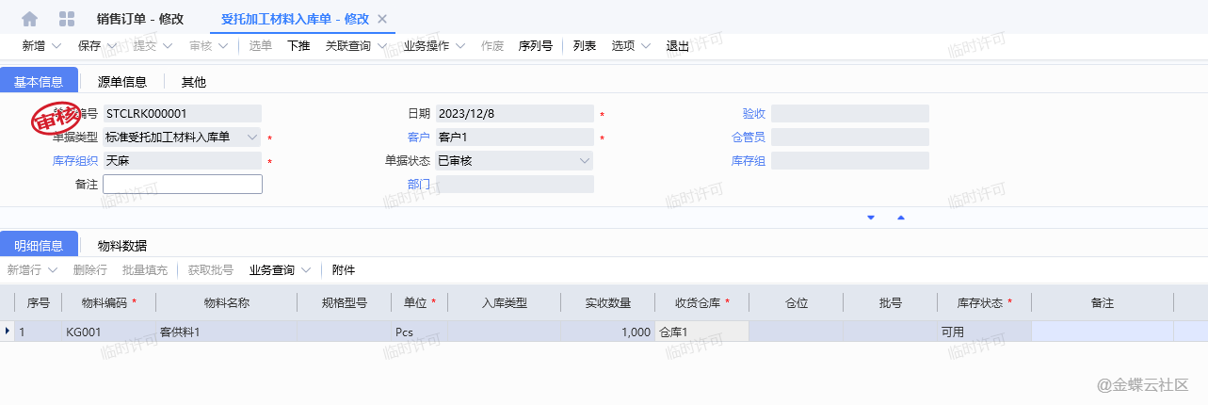1208x405 pixels.
Task: Go to the home page icon
Action: tap(30, 19)
